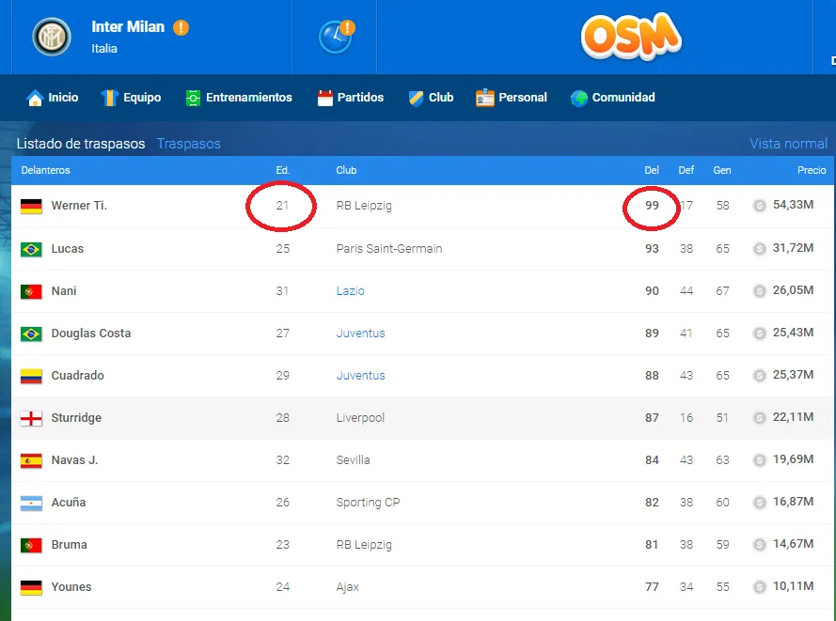Select player Acuña
This screenshot has width=836, height=621.
69,503
